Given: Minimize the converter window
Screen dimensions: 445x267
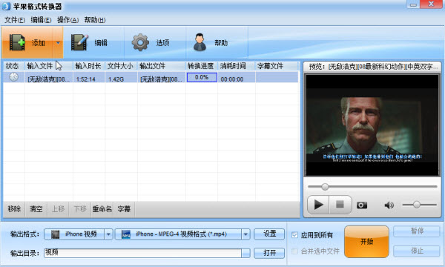Looking at the screenshot, I should coord(413,4).
